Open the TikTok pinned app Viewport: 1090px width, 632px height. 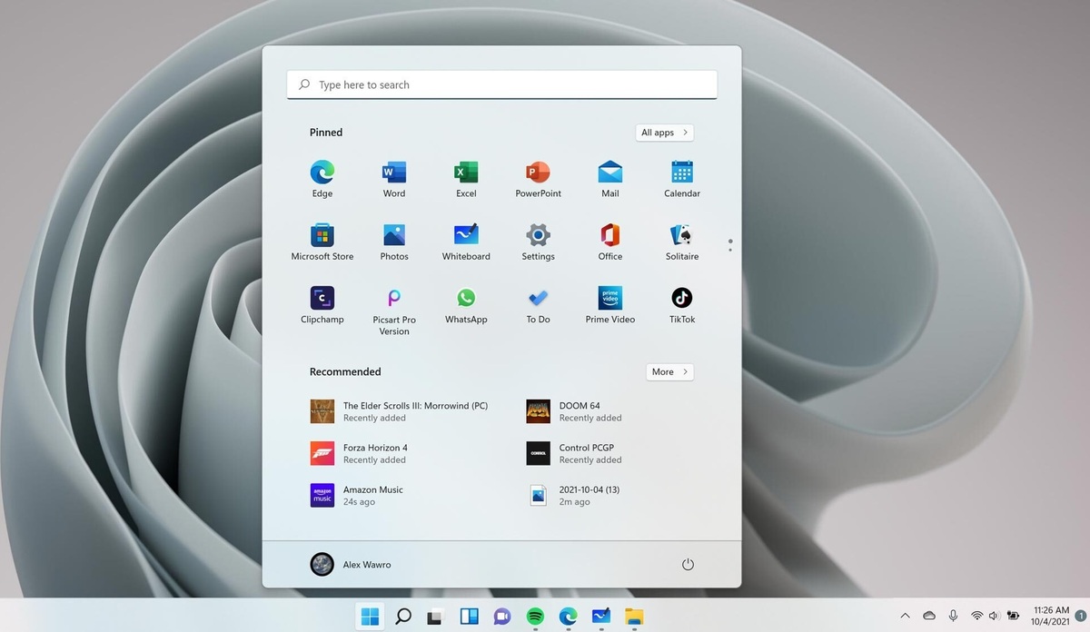click(x=682, y=304)
